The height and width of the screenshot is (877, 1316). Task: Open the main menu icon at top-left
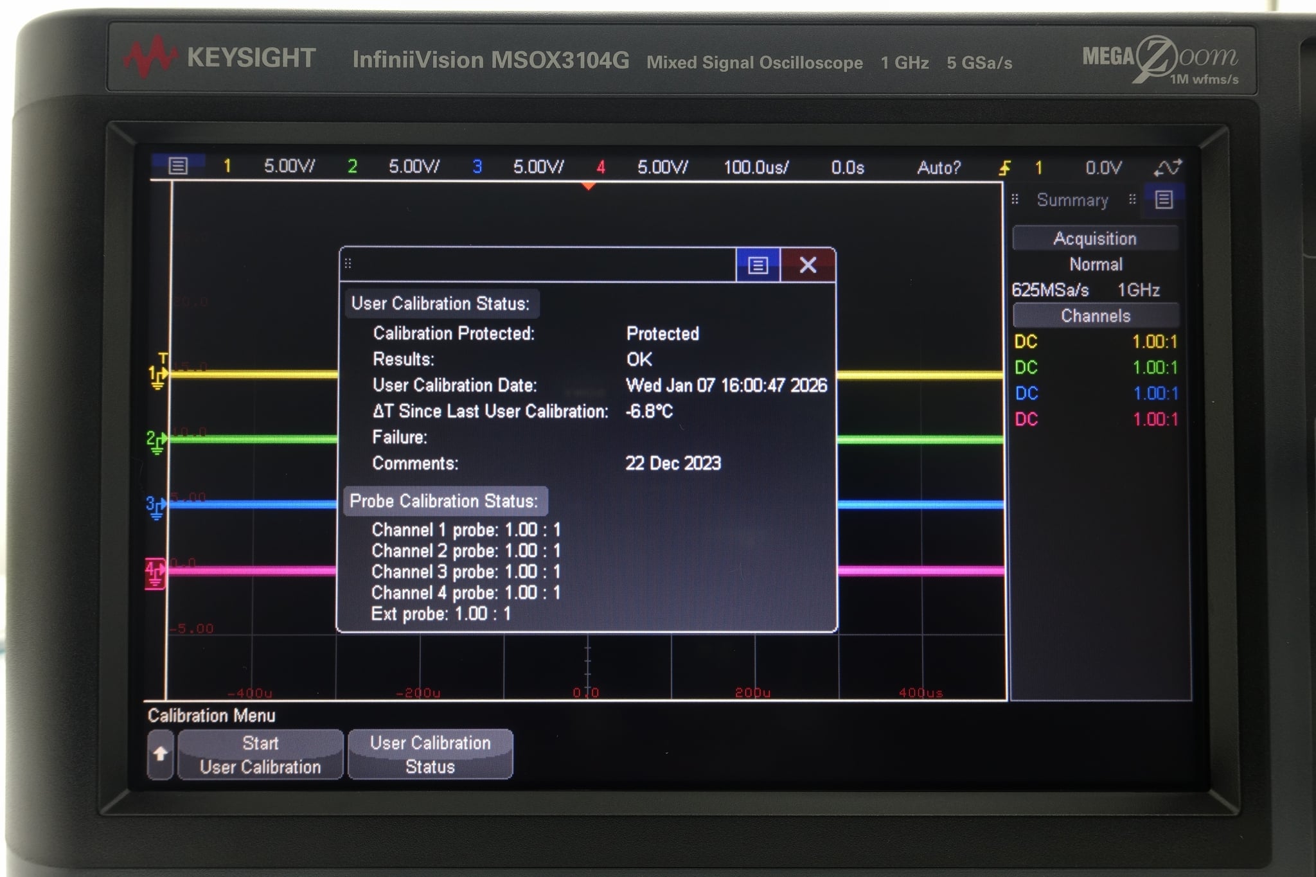point(178,166)
